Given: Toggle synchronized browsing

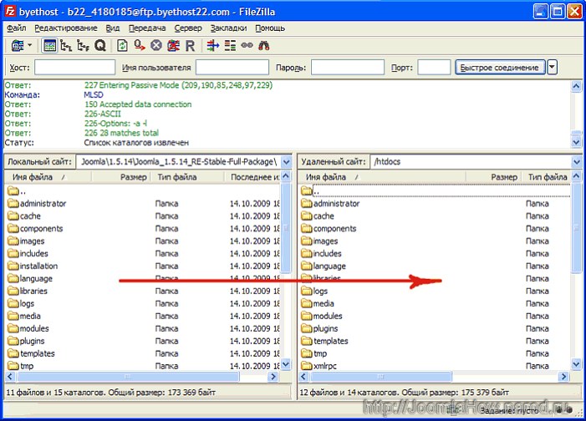Looking at the screenshot, I should (247, 46).
